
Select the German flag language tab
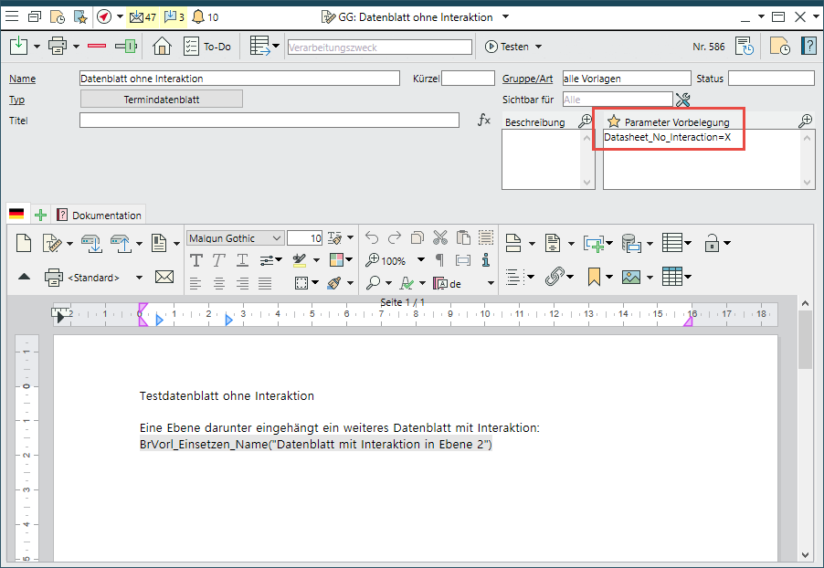point(16,215)
